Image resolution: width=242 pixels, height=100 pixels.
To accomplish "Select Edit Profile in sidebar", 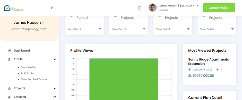I will coord(28,73).
